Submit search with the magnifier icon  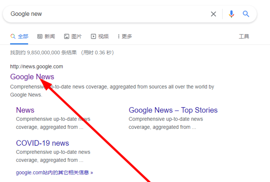[x=246, y=14]
